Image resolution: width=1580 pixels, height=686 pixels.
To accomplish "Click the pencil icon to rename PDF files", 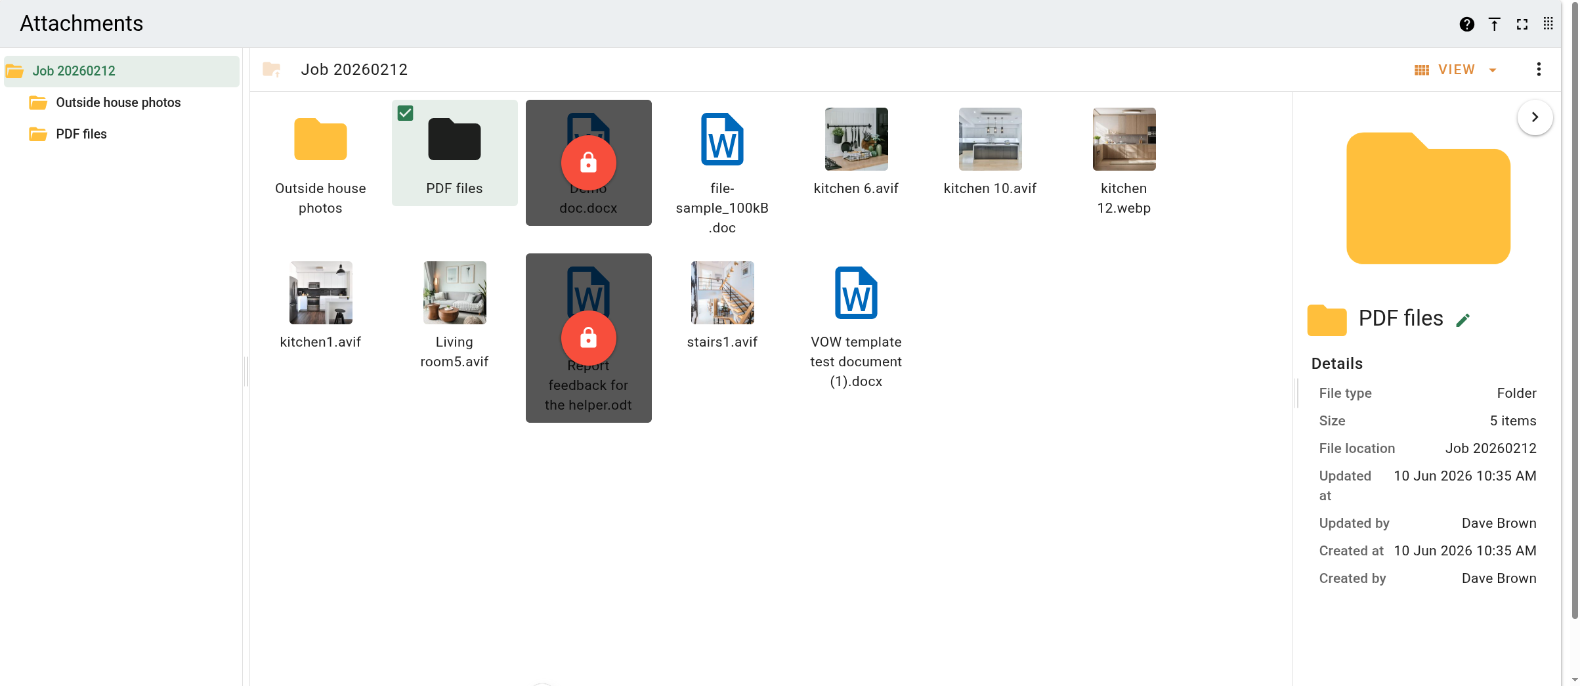I will pyautogui.click(x=1463, y=320).
